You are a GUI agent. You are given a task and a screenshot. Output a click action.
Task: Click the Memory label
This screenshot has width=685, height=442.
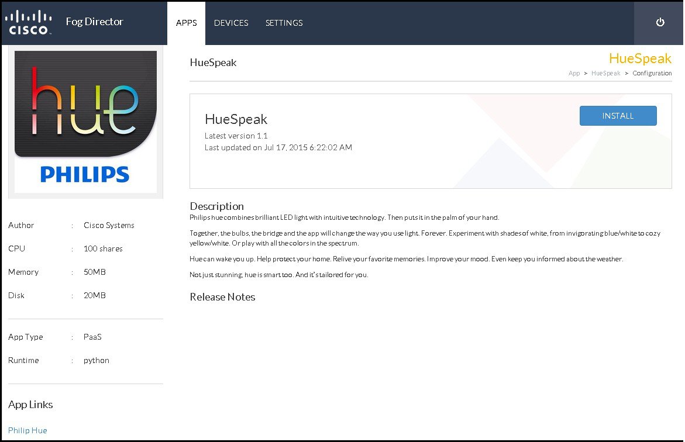pyautogui.click(x=23, y=272)
